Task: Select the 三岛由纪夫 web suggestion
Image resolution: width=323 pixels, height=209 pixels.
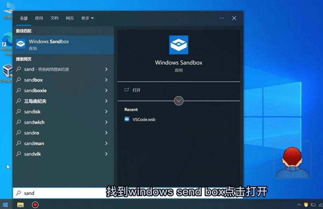Action: 63,101
